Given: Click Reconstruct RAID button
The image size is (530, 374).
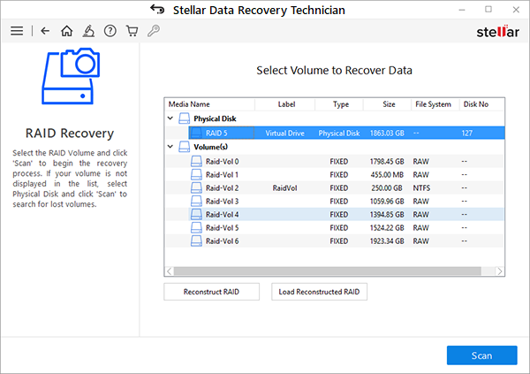Looking at the screenshot, I should 212,292.
